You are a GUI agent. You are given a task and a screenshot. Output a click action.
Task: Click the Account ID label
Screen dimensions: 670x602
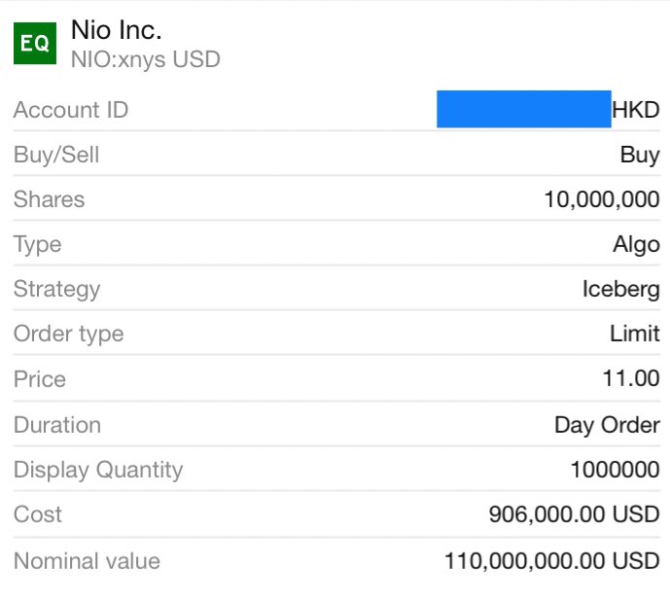tap(71, 110)
